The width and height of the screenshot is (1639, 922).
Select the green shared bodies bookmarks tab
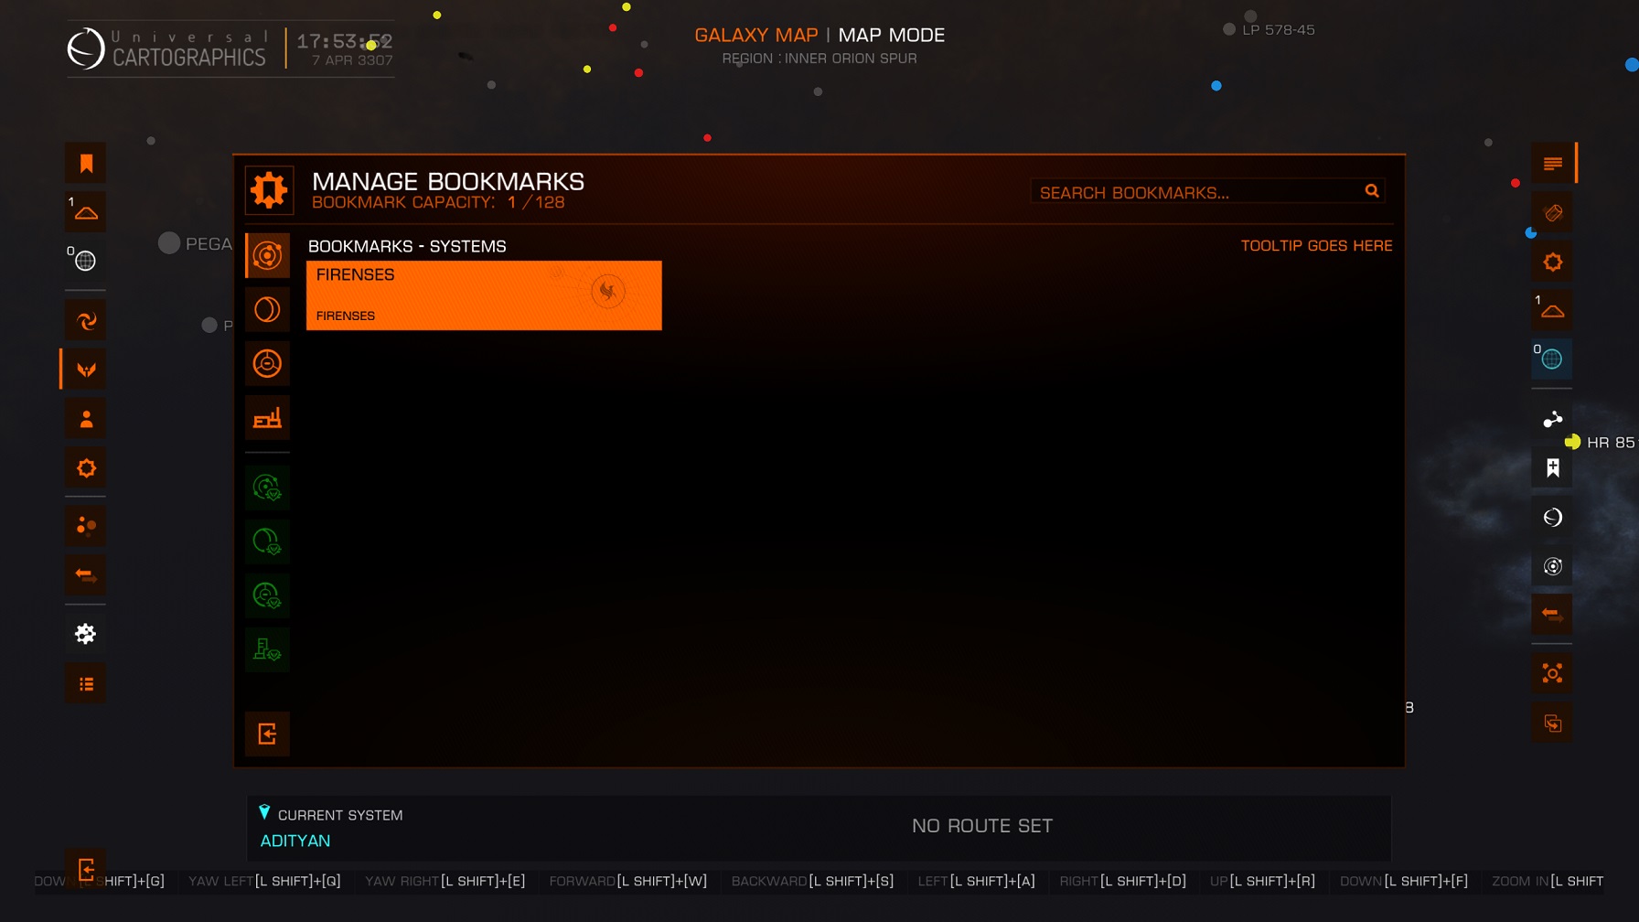(267, 541)
